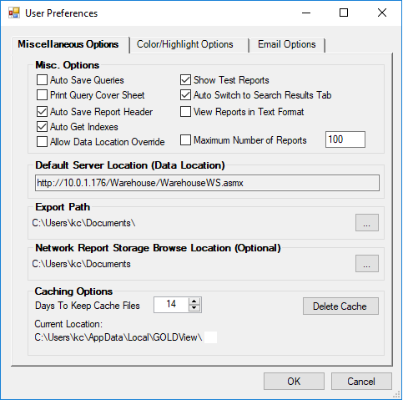Browse for Export Path folder

coord(367,223)
